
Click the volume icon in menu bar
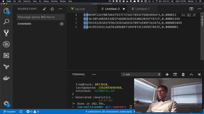point(160,1)
